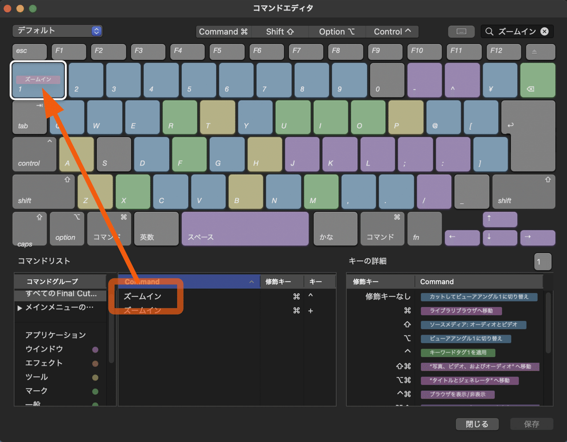Select ブラウザを表示/非表示 command
The height and width of the screenshot is (442, 567).
(457, 394)
